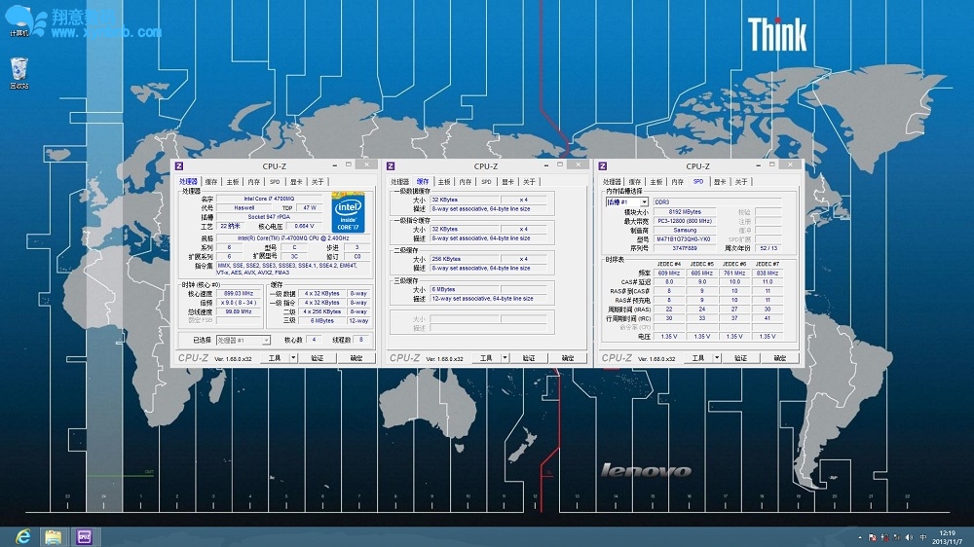Click the Haswell code name value

click(244, 208)
